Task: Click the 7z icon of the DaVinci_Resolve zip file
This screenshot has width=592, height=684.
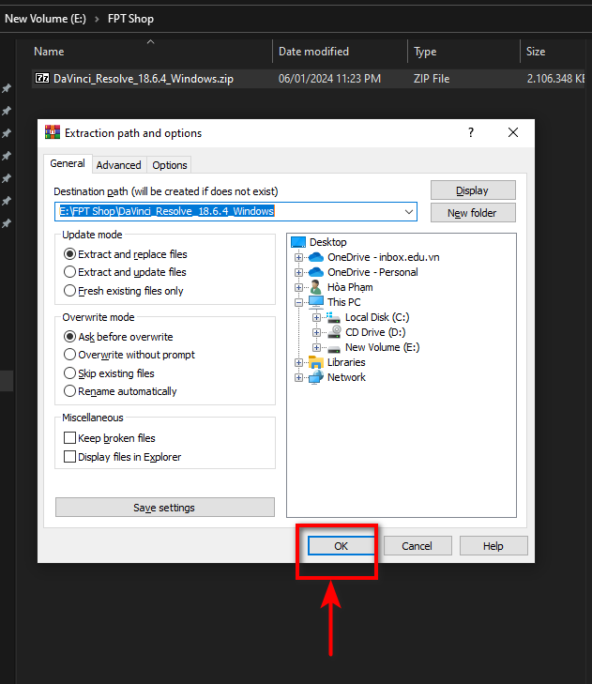Action: point(42,78)
